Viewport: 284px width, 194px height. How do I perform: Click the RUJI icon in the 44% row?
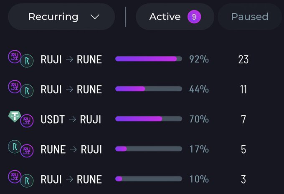pos(15,87)
